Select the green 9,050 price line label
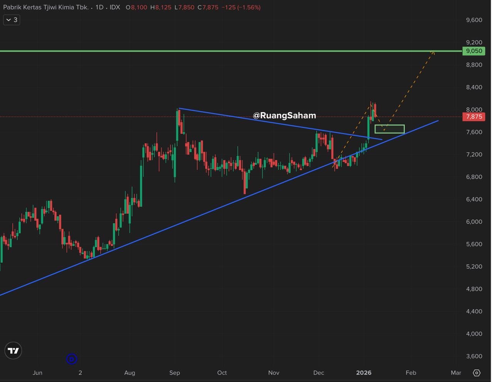 (474, 51)
